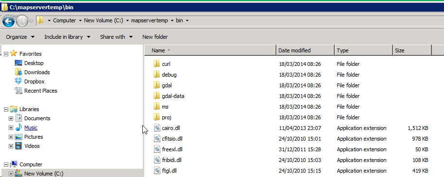
Task: Click mapservertemp in the address breadcrumb
Action: pos(150,20)
